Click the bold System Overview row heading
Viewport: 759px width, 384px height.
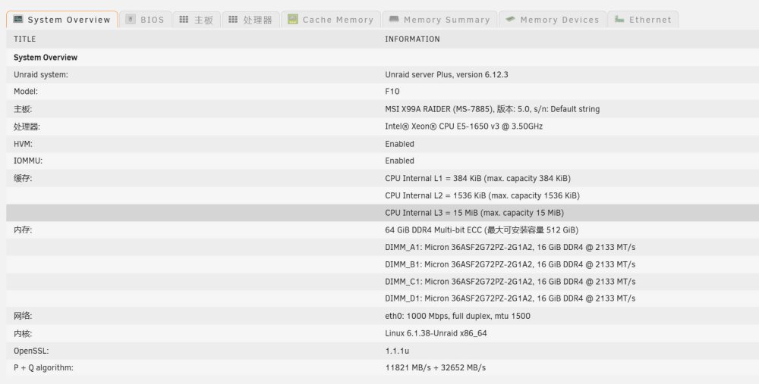click(x=46, y=58)
